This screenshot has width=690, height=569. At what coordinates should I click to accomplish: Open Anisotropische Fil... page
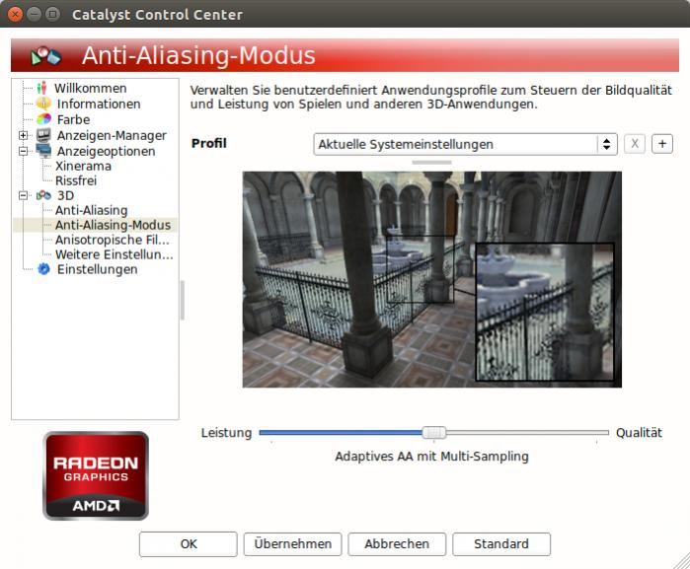tap(113, 240)
